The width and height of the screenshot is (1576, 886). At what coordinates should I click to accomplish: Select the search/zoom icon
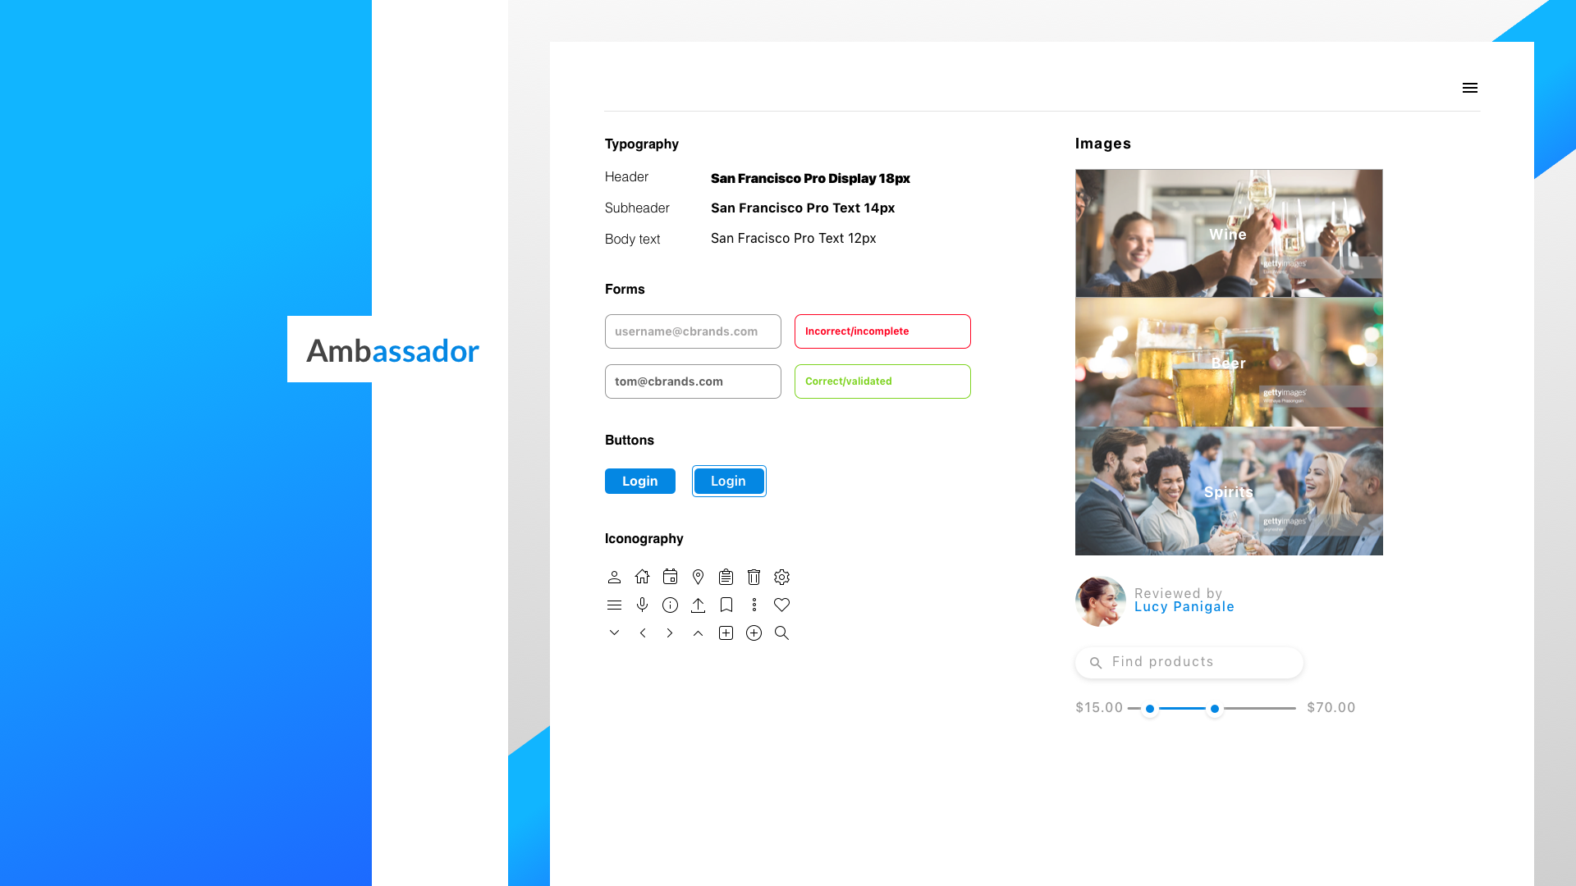[x=781, y=633]
